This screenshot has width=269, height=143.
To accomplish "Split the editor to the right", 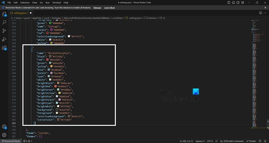I will (x=261, y=13).
